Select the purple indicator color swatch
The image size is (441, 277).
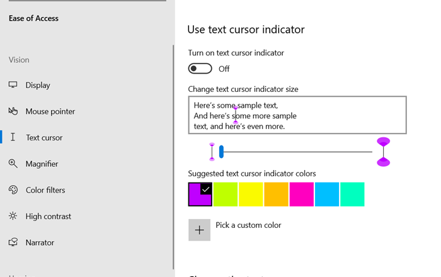click(x=200, y=194)
